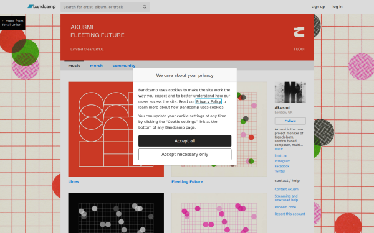Click the Akusmi artist name in sidebar

(282, 107)
